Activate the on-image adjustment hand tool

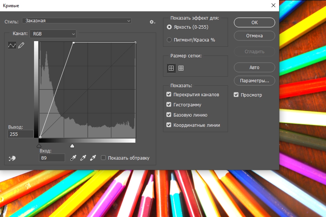[x=12, y=159]
